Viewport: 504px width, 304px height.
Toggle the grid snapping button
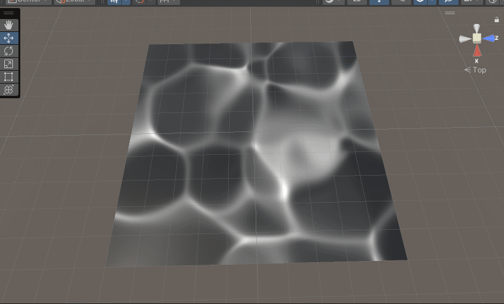point(139,2)
